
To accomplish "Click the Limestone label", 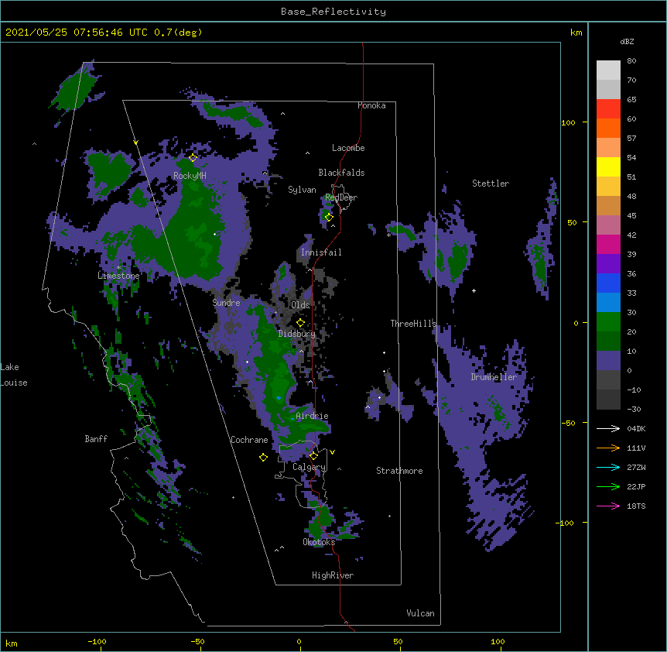I will [x=118, y=276].
